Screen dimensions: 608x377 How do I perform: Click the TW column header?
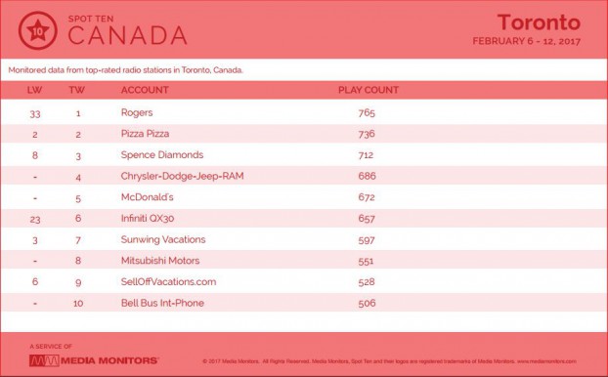tap(77, 90)
